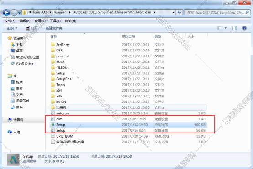The height and width of the screenshot is (169, 253).
Task: Select the UPI2_BOM XML file
Action: [128, 136]
